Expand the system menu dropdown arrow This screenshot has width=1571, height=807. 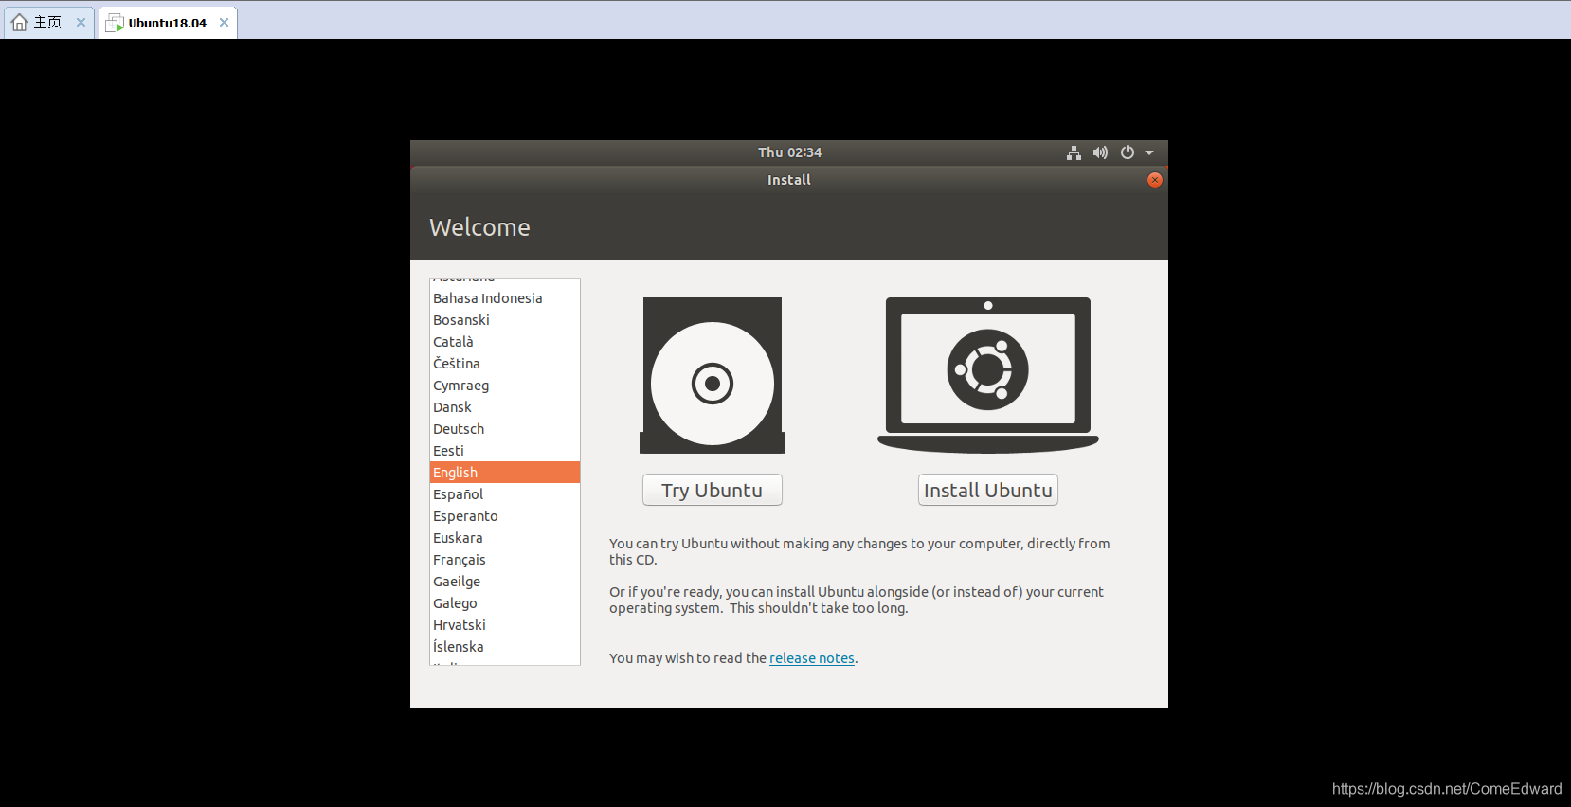pyautogui.click(x=1149, y=152)
